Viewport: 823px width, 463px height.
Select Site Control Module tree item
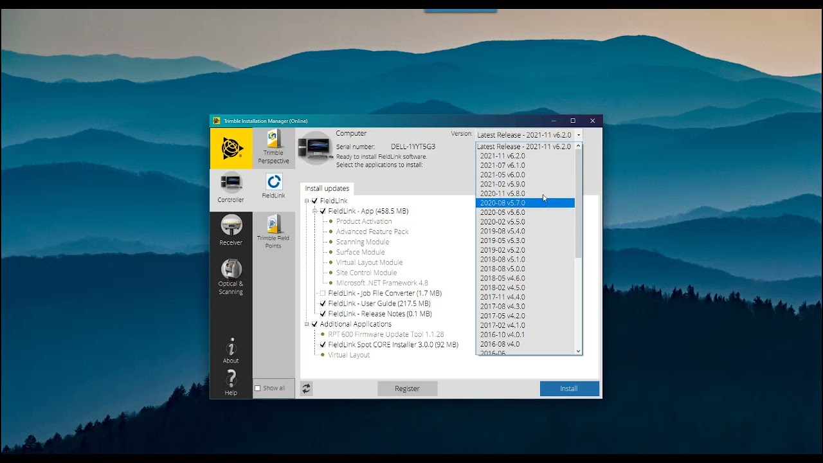click(x=366, y=273)
